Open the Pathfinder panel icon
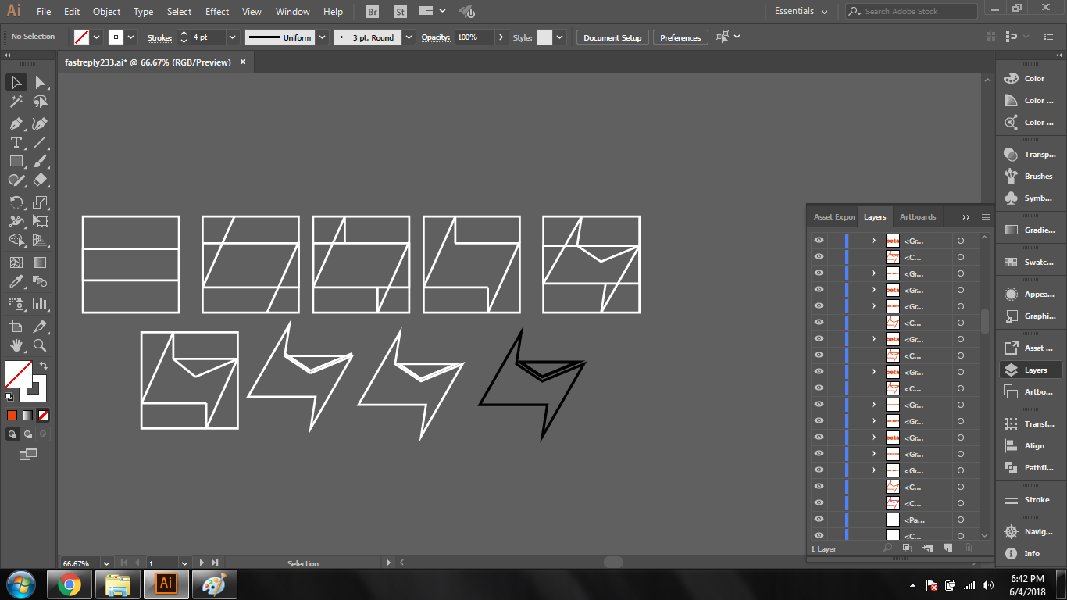Screen dimensions: 1067x600 [1011, 467]
